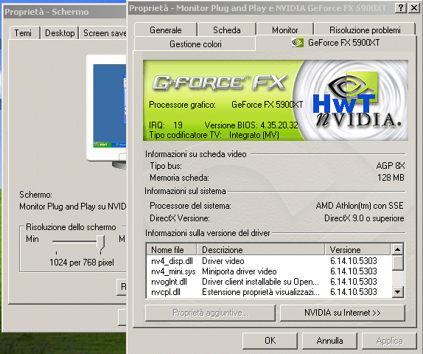The height and width of the screenshot is (354, 423).
Task: Click 'Versione BIOS: 4.35.20.32' text
Action: point(251,125)
